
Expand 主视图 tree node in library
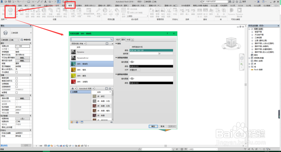point(71,92)
